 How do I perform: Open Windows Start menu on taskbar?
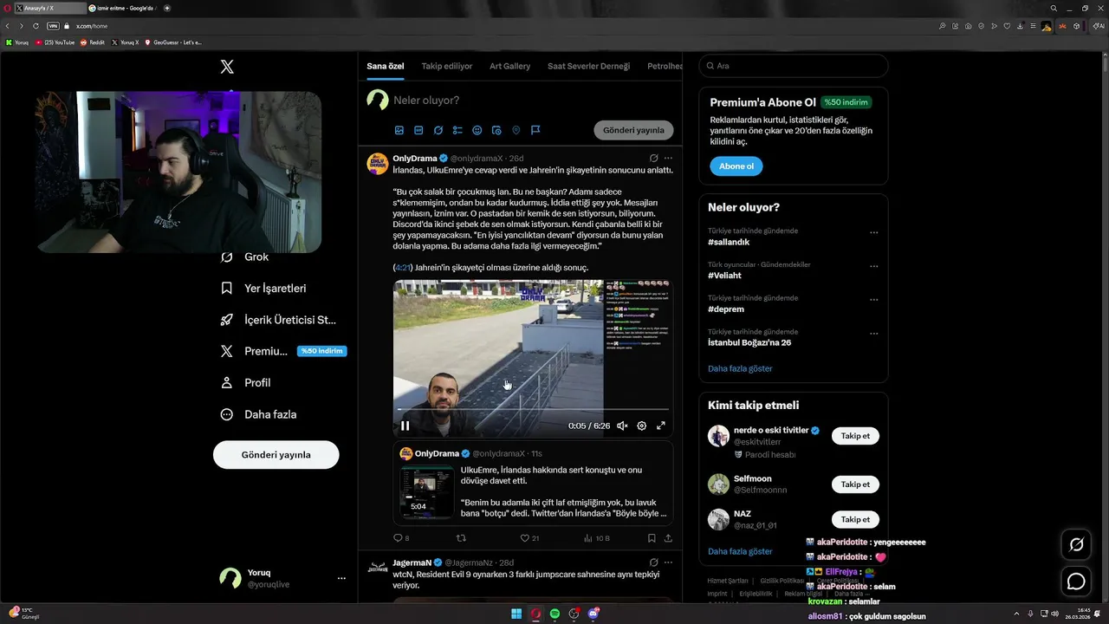516,614
